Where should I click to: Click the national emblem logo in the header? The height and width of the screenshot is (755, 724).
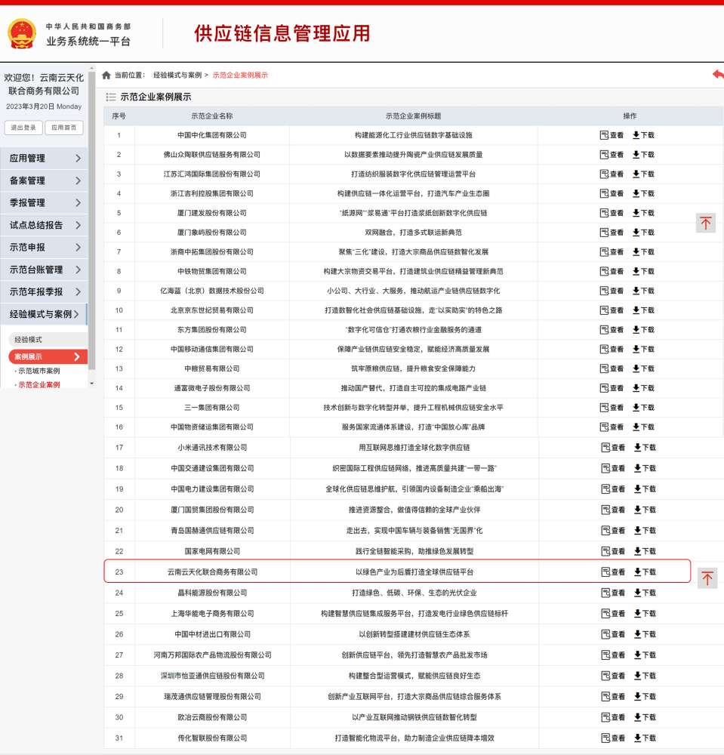pos(24,31)
